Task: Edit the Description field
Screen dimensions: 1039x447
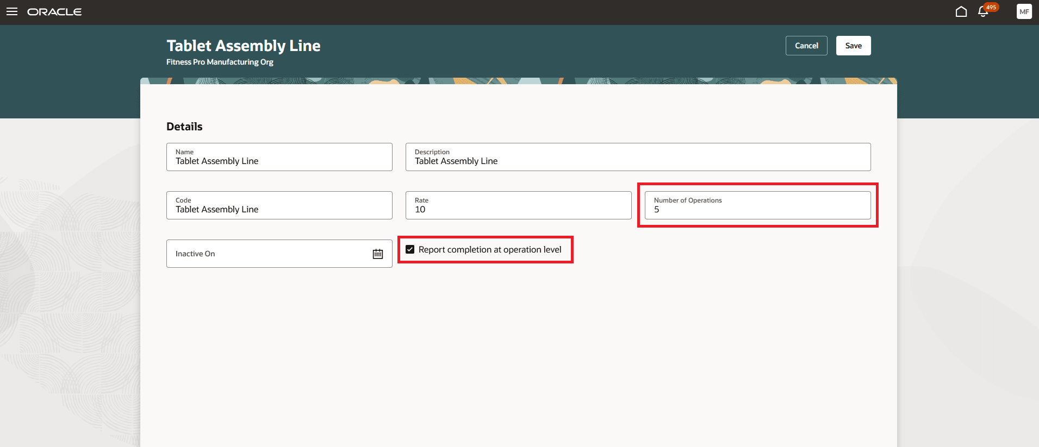Action: pos(638,157)
